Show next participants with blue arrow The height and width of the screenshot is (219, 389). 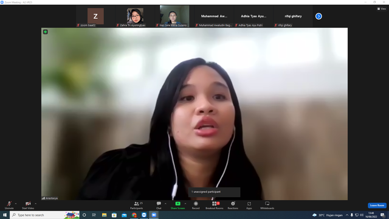click(318, 16)
